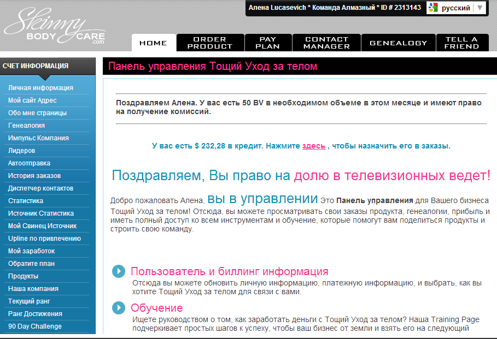Click the Skinny Body Care logo
The image size is (497, 339).
55,27
